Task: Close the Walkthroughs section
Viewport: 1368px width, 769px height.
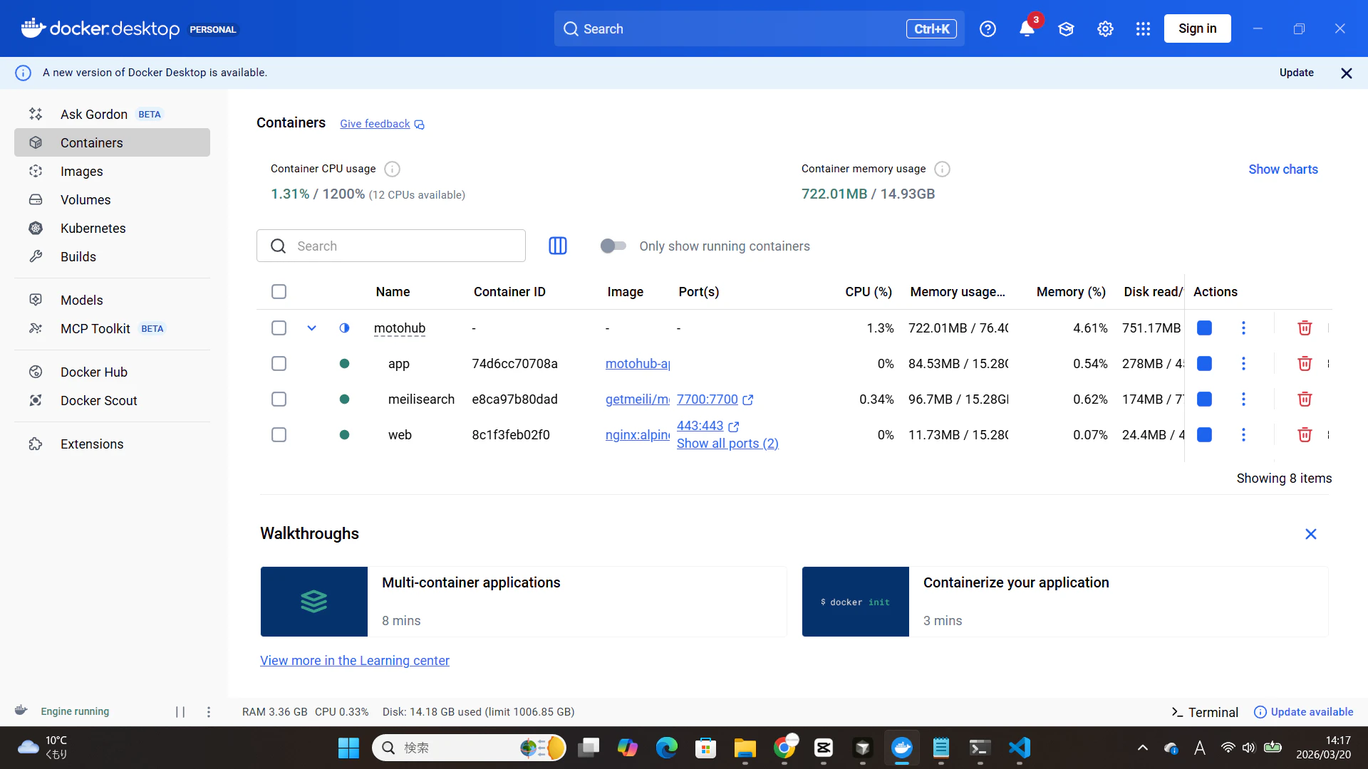Action: click(x=1311, y=534)
